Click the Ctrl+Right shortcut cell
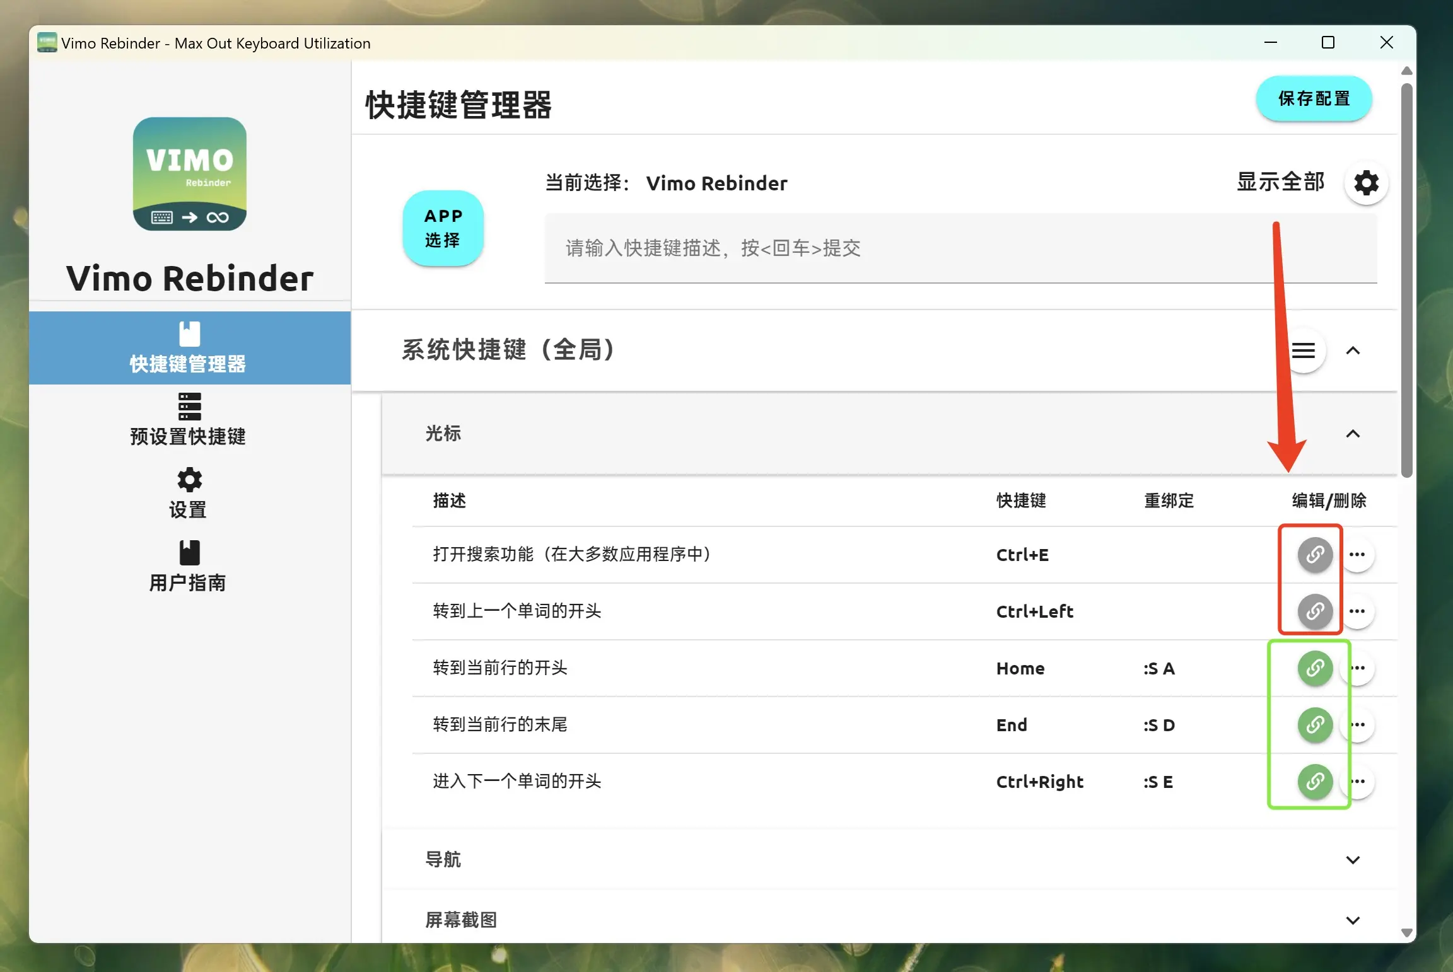 [x=1040, y=782]
